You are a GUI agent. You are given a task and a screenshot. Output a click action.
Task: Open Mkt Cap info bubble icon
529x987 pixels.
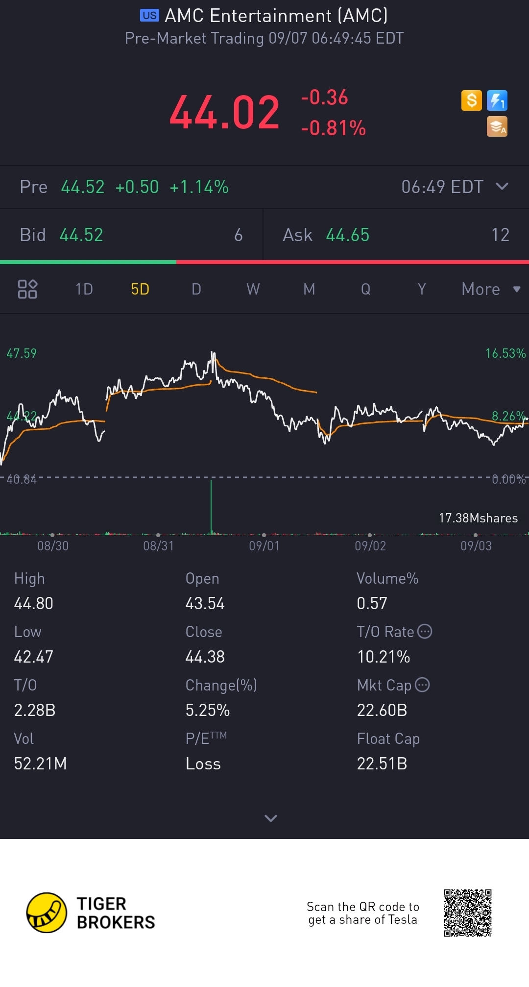(422, 685)
